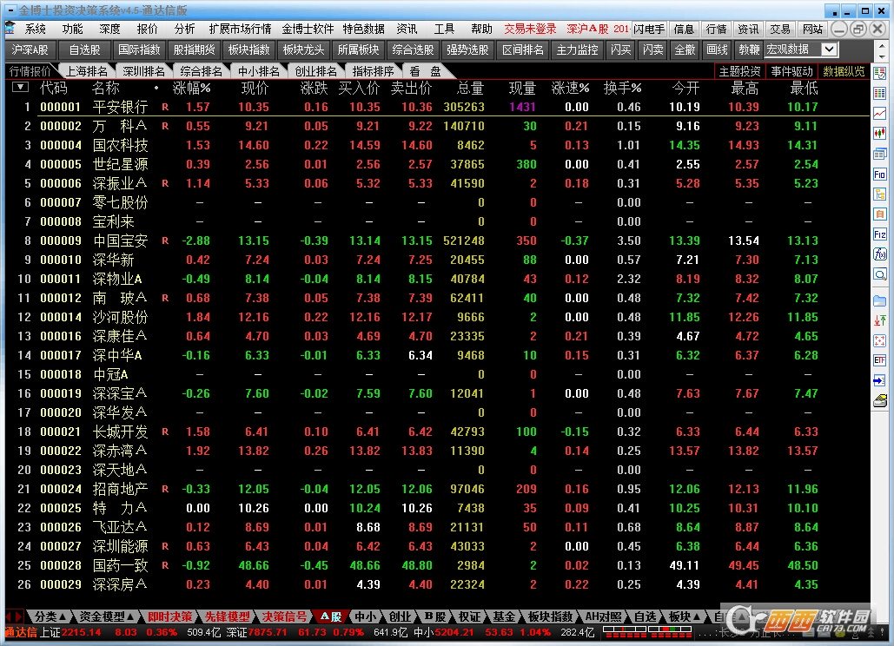Expand the 分类 bottom tab menu
This screenshot has width=894, height=646.
(50, 616)
